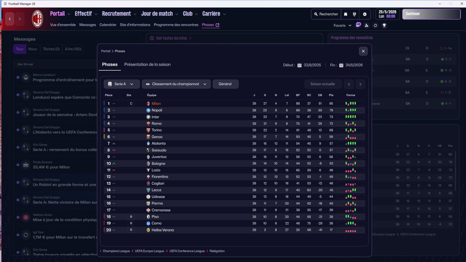Click the Juventus club crest
Viewport: 466px width, 262px height.
(x=148, y=157)
